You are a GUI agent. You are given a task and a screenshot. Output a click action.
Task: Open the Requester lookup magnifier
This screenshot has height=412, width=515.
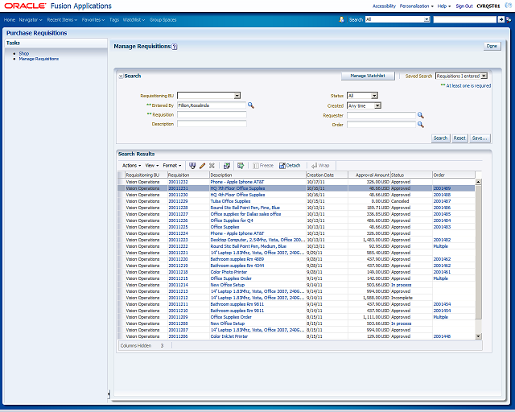coord(420,115)
